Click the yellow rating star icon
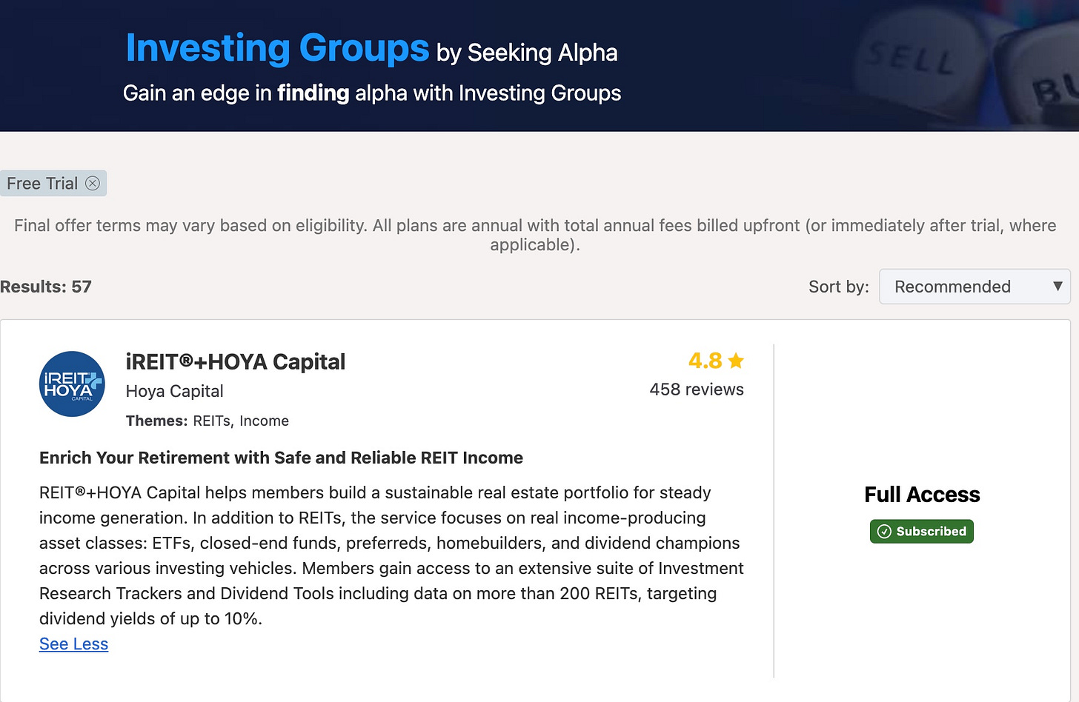 (736, 361)
